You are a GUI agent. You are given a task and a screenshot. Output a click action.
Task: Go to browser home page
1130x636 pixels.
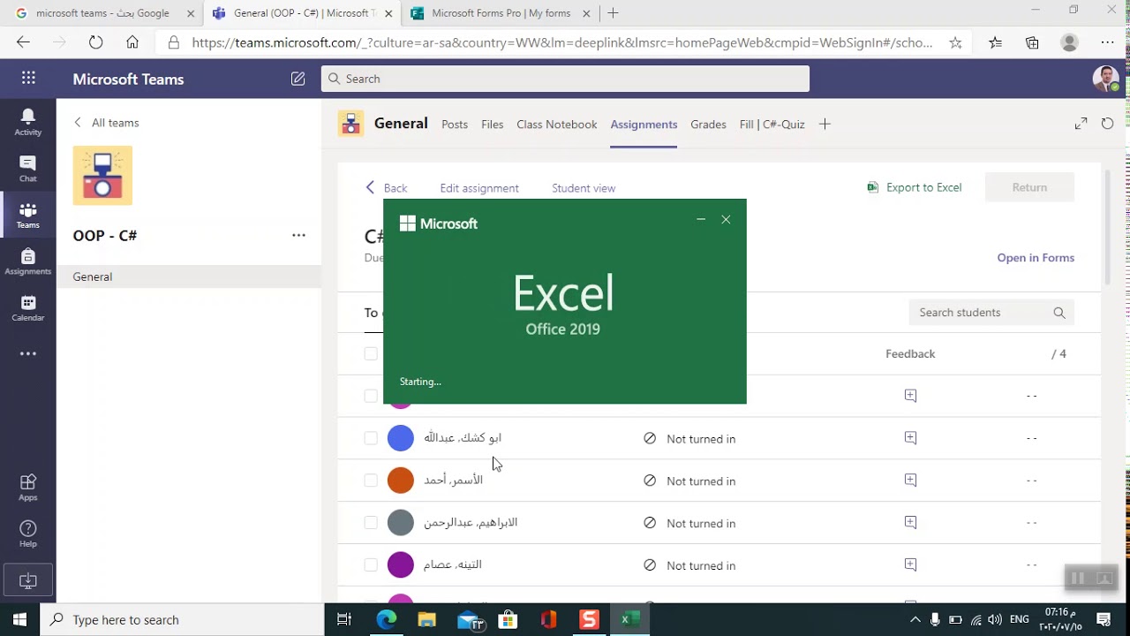[132, 42]
